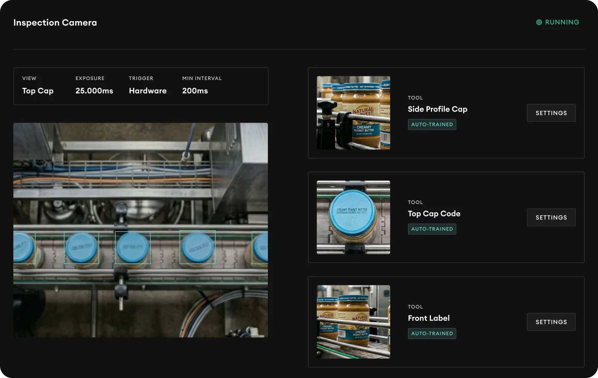Image resolution: width=598 pixels, height=378 pixels.
Task: Open Settings for Top Cap Code tool
Action: point(551,218)
